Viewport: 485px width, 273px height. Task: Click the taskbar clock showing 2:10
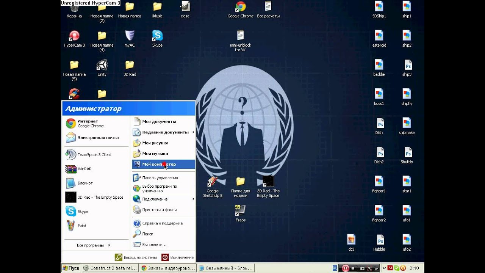point(414,268)
